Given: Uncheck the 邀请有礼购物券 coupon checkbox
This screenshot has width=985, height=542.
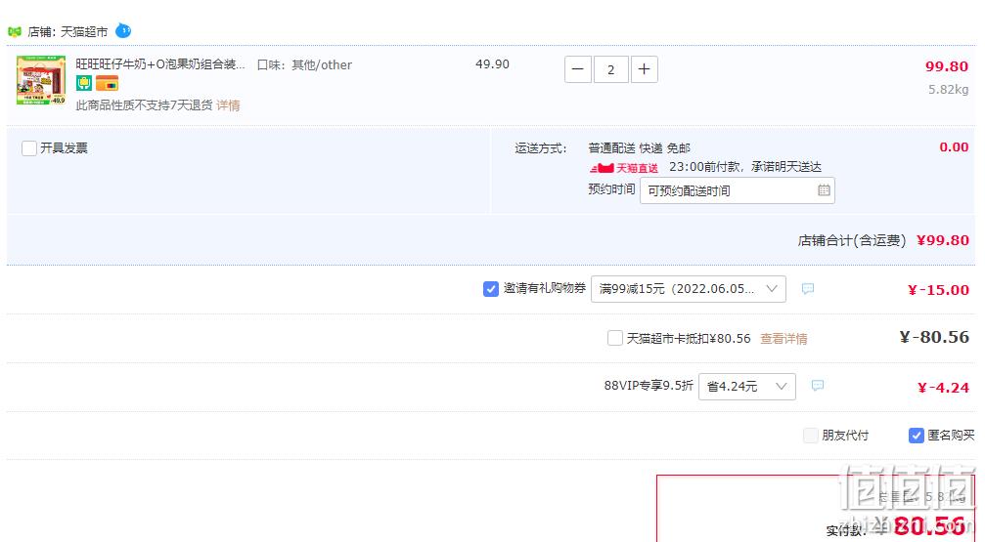Looking at the screenshot, I should (491, 288).
